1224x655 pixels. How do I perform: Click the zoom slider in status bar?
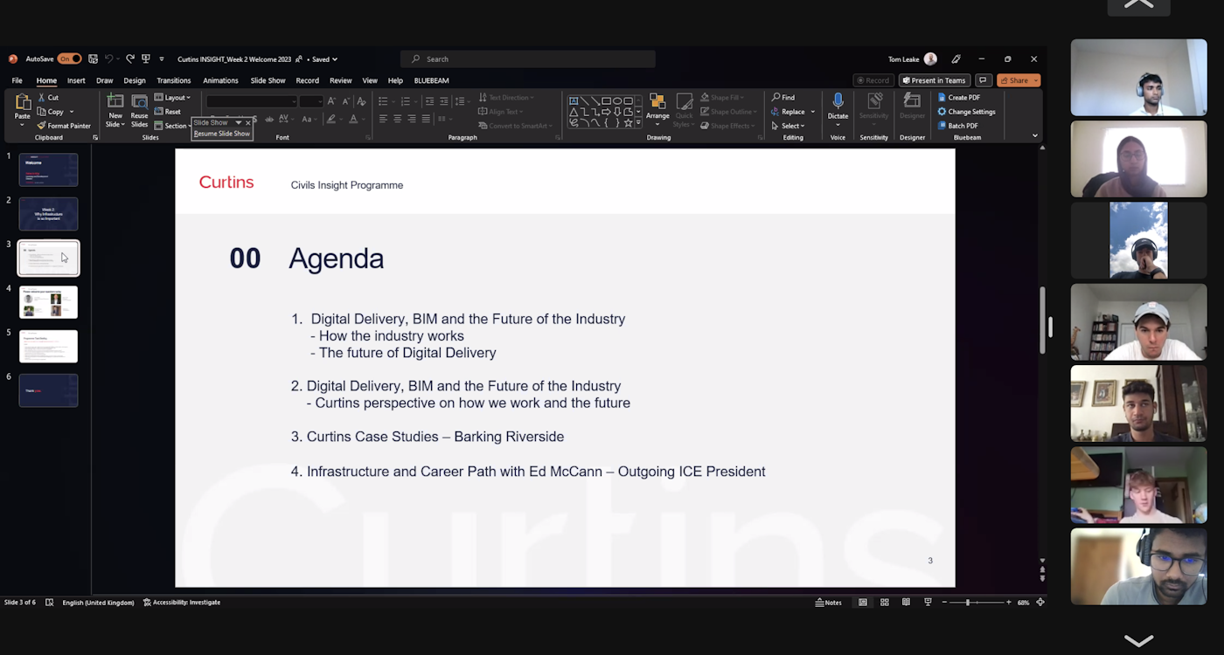(976, 603)
